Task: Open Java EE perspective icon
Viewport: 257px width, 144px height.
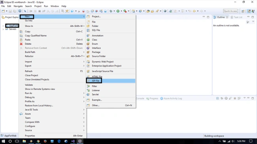Action: (249, 11)
